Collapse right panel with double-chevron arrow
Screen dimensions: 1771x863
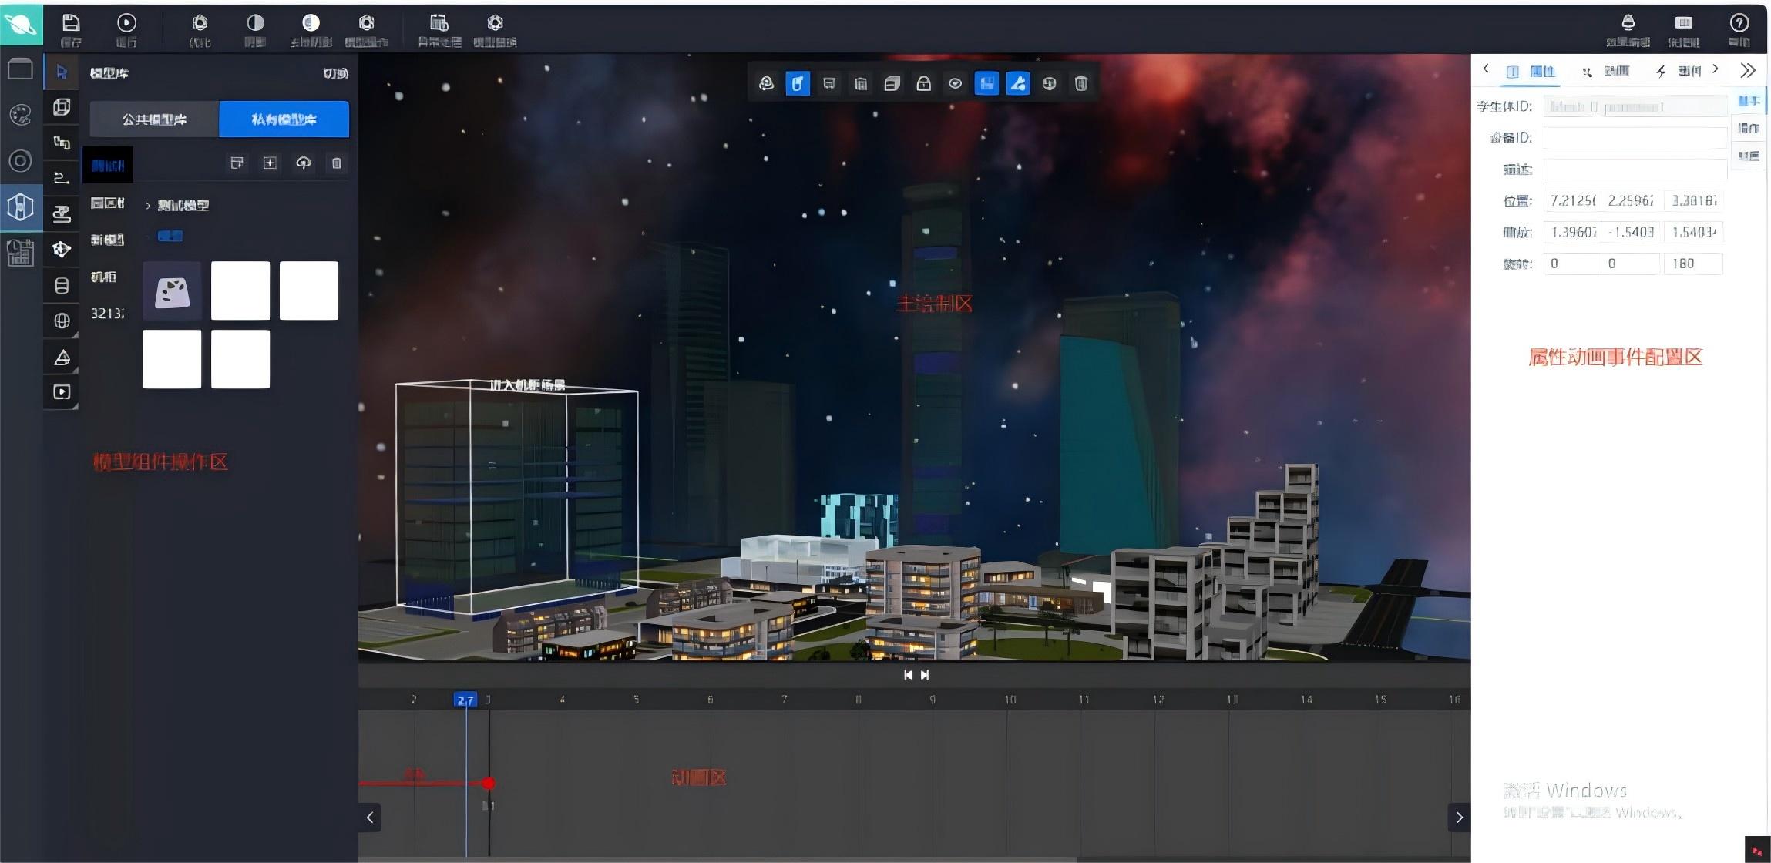1747,71
